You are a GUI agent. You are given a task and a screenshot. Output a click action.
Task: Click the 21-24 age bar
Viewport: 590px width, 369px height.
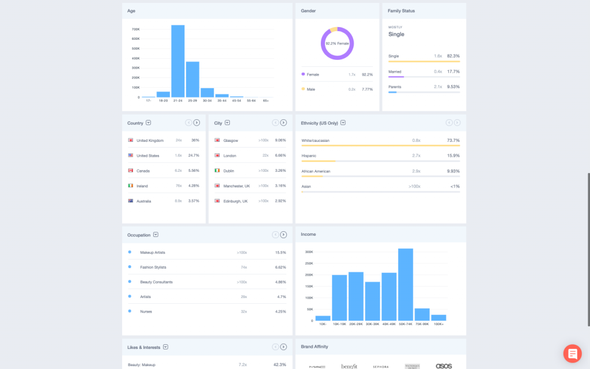tap(178, 61)
